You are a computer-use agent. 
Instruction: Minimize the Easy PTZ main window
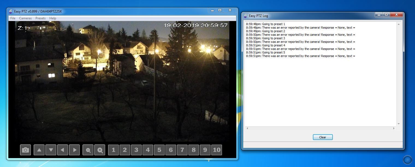[x=212, y=10]
